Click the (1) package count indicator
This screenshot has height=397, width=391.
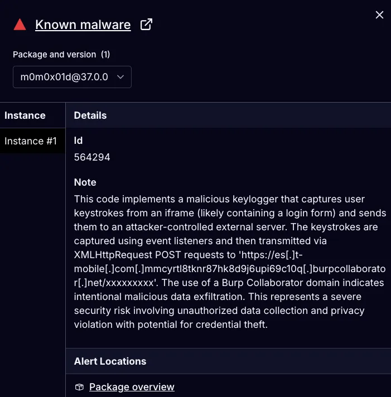tap(105, 55)
